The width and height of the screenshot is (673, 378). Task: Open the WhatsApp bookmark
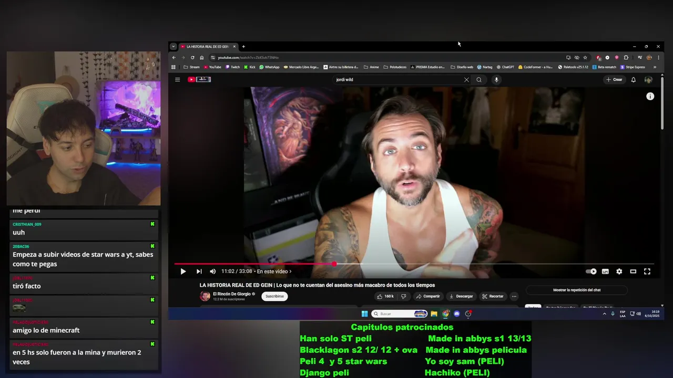[269, 67]
